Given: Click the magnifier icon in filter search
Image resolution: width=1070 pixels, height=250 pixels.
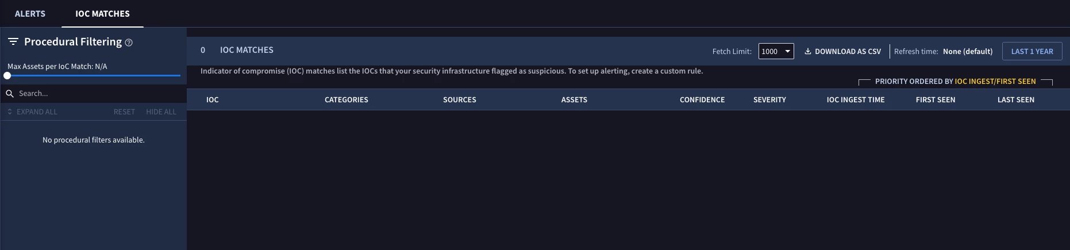Looking at the screenshot, I should click(10, 94).
